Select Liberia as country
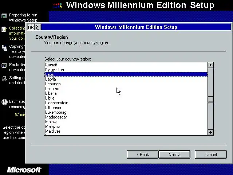Image resolution: width=233 pixels, height=175 pixels. point(126,93)
